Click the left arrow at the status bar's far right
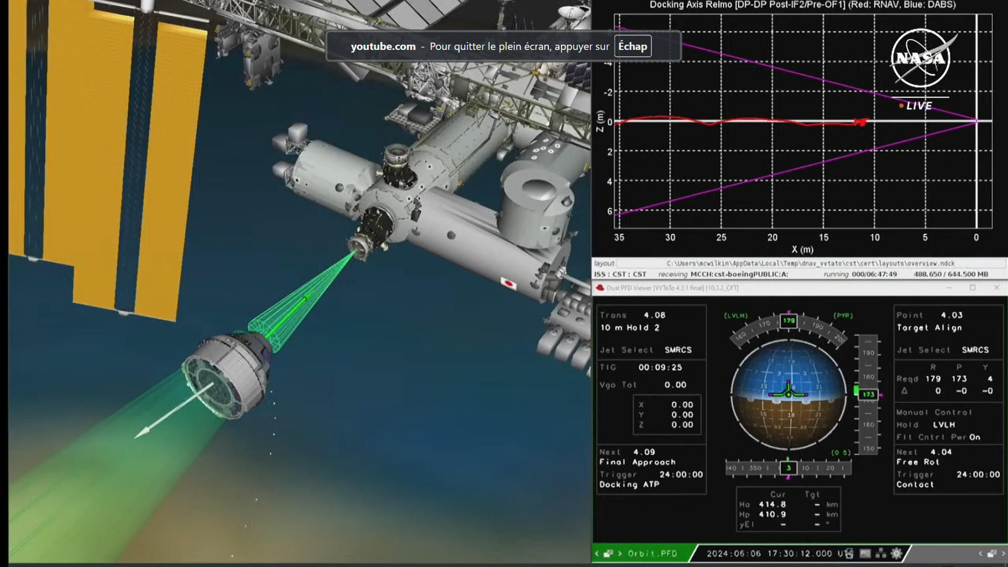This screenshot has height=567, width=1008. click(x=980, y=553)
